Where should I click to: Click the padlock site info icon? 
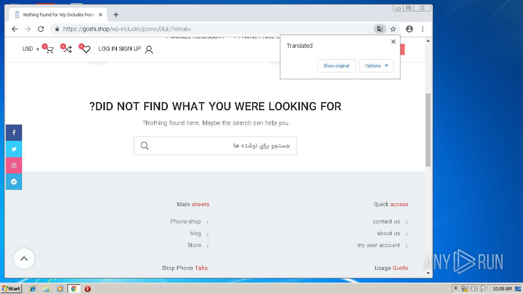(57, 29)
